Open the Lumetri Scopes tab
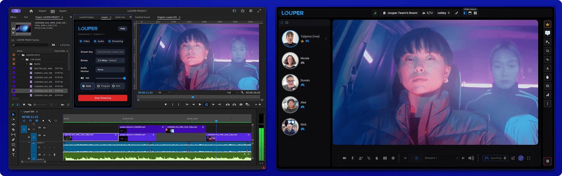 pyautogui.click(x=87, y=17)
